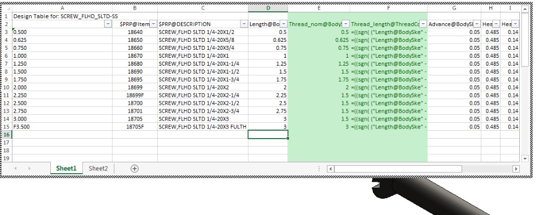Click horizontal scrollbar left arrow
Image resolution: width=543 pixels, height=215 pixels.
pyautogui.click(x=330, y=169)
